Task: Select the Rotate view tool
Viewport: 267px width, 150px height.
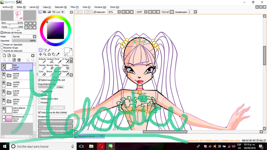Action: (x=49, y=54)
